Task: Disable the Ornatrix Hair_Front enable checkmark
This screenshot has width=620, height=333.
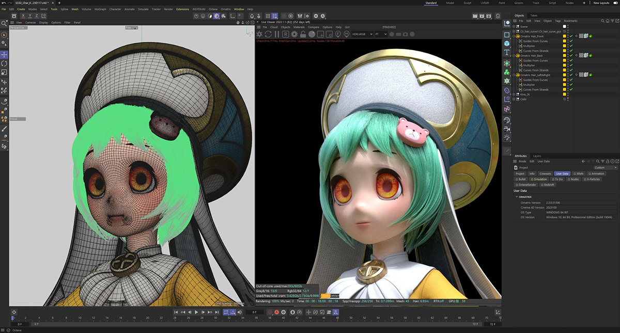Action: [x=571, y=36]
